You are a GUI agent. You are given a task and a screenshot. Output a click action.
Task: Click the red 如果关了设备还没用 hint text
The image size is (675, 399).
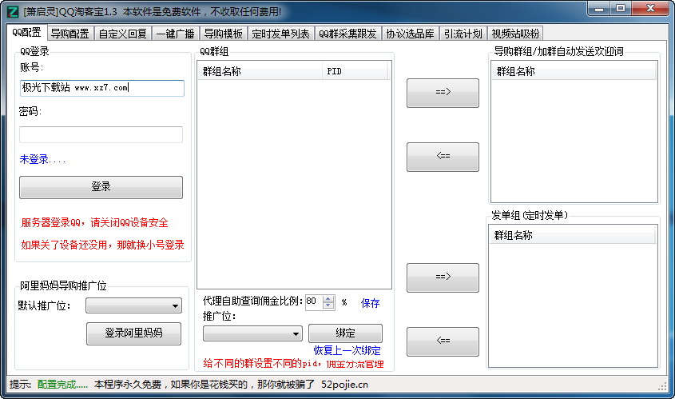click(102, 245)
